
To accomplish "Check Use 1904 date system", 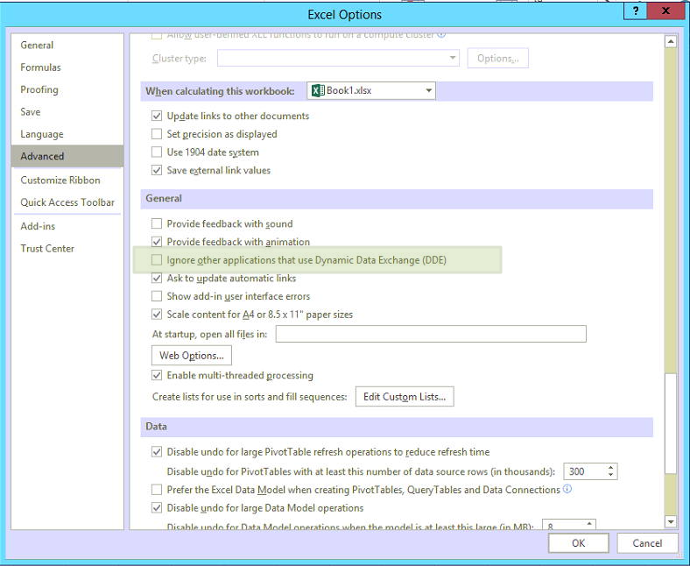I will tap(158, 152).
